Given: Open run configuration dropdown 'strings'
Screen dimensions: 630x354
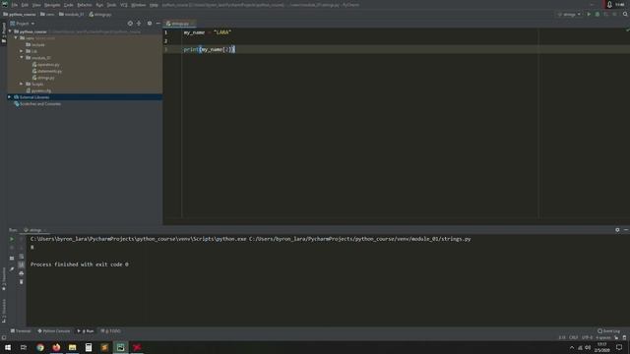Looking at the screenshot, I should point(569,14).
